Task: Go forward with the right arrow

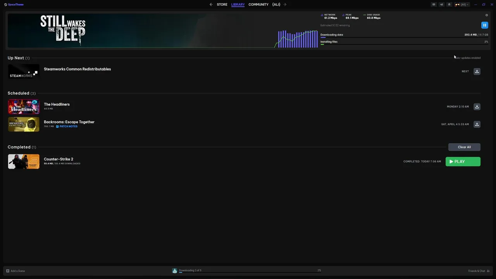Action: [285, 5]
